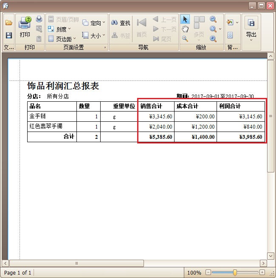Image resolution: width=276 pixels, height=278 pixels.
Task: Select the magnifier tool
Action: point(185,39)
